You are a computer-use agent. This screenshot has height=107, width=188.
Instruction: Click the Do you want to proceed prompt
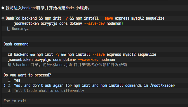[27, 75]
